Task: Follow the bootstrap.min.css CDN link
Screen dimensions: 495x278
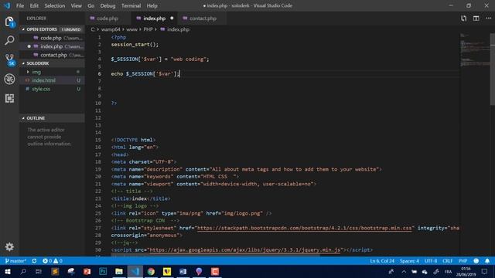Action: coord(305,228)
